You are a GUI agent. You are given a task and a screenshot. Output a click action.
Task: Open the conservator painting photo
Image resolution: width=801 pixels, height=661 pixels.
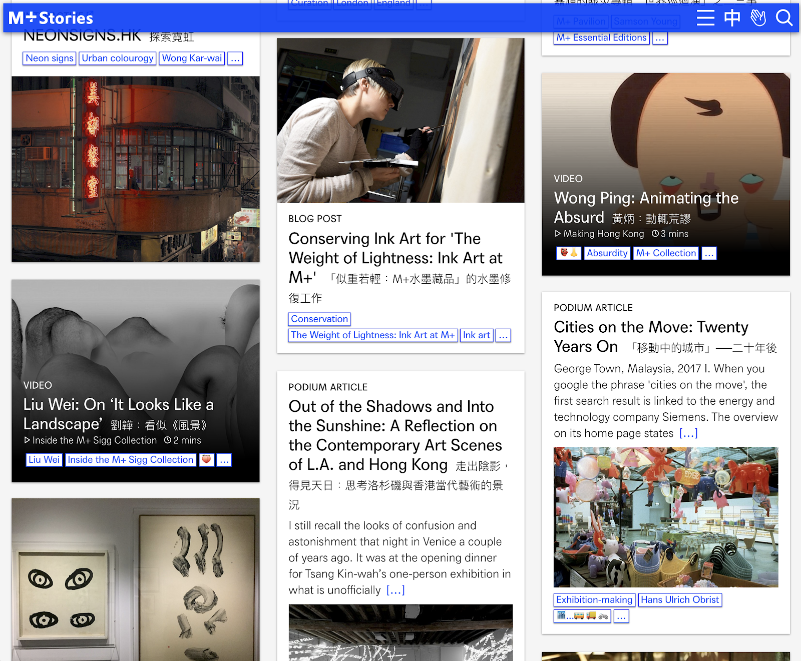400,120
